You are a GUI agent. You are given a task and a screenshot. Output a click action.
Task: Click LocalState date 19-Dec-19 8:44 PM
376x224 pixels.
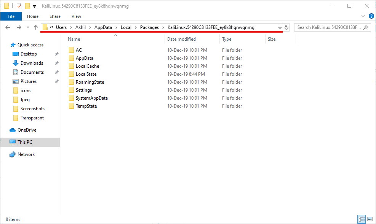(186, 74)
